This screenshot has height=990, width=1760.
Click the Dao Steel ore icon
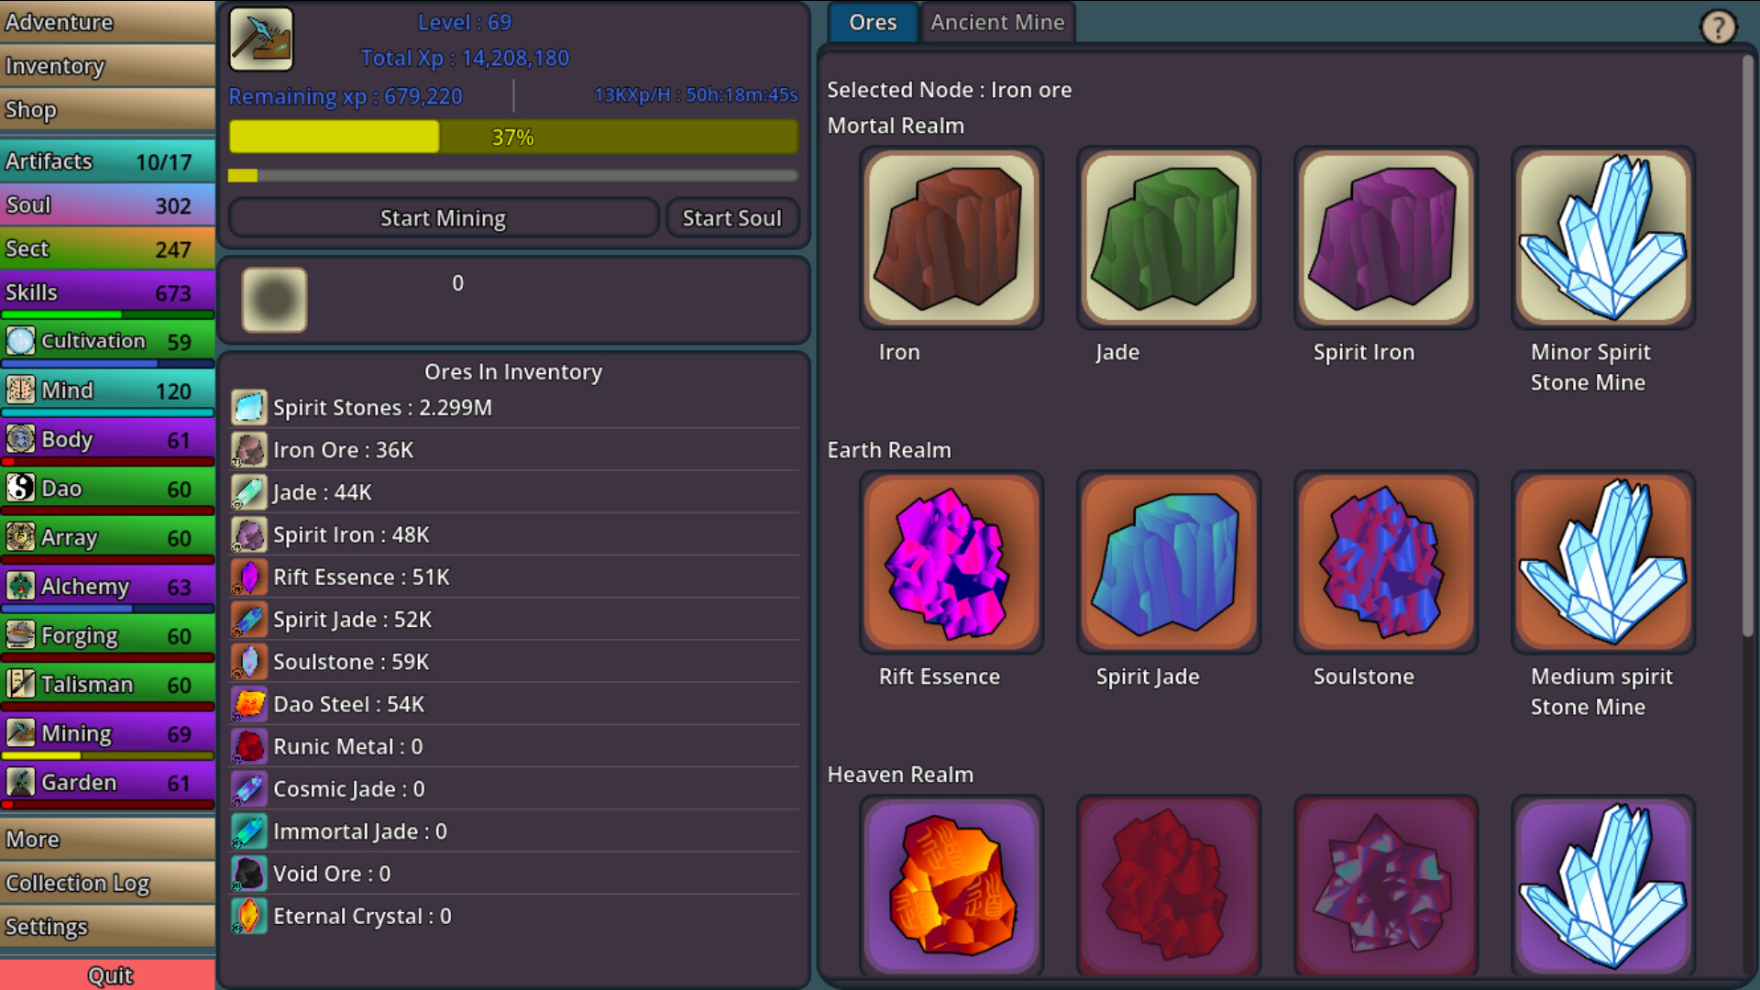(x=247, y=704)
